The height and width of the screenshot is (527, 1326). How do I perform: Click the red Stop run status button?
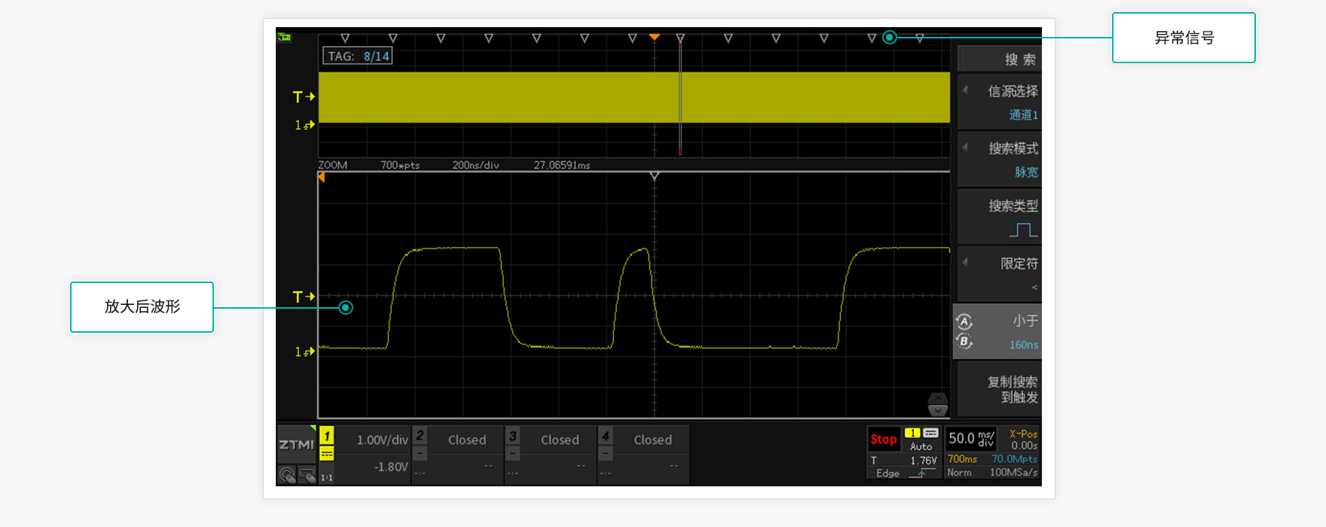883,439
